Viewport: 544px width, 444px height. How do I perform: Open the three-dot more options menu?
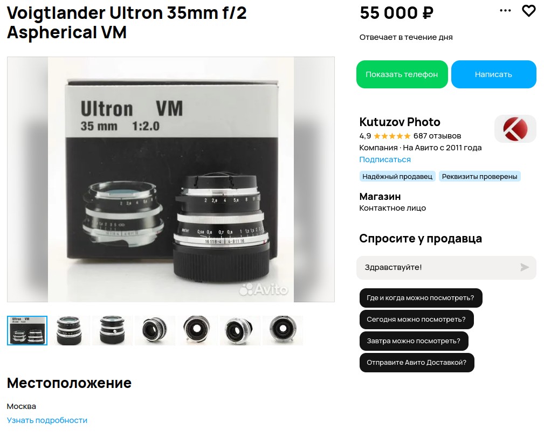point(505,11)
